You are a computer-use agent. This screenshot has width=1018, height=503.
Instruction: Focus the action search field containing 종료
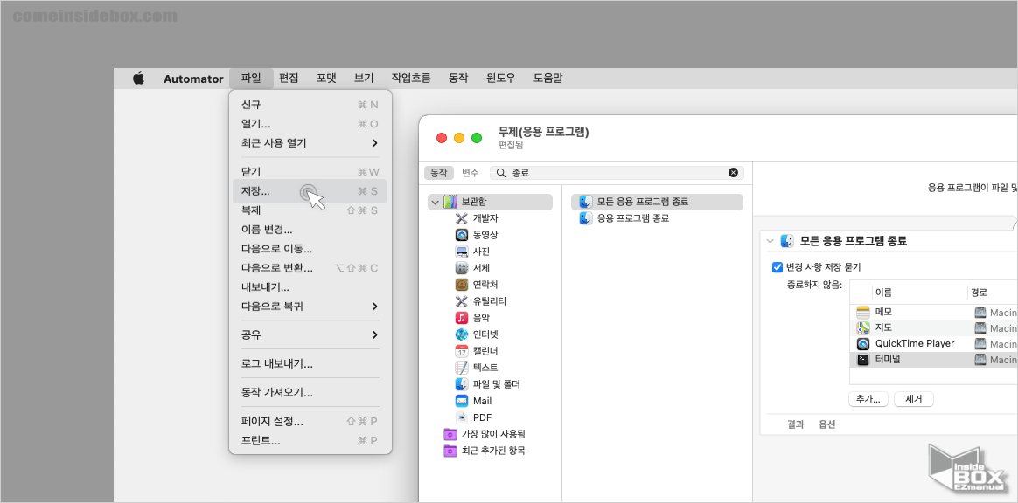[x=617, y=172]
